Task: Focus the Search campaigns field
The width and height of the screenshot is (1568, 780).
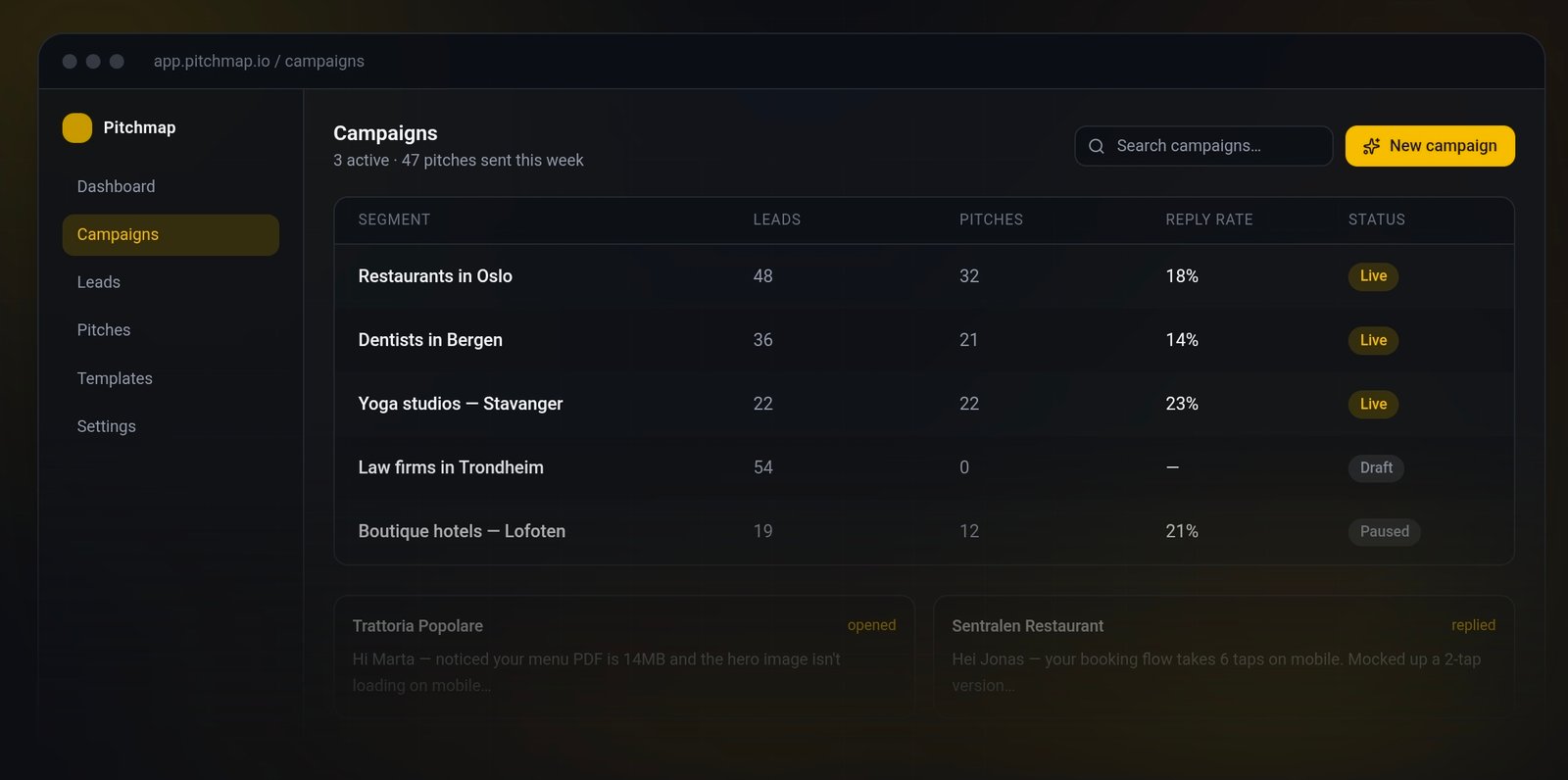Action: (1203, 146)
